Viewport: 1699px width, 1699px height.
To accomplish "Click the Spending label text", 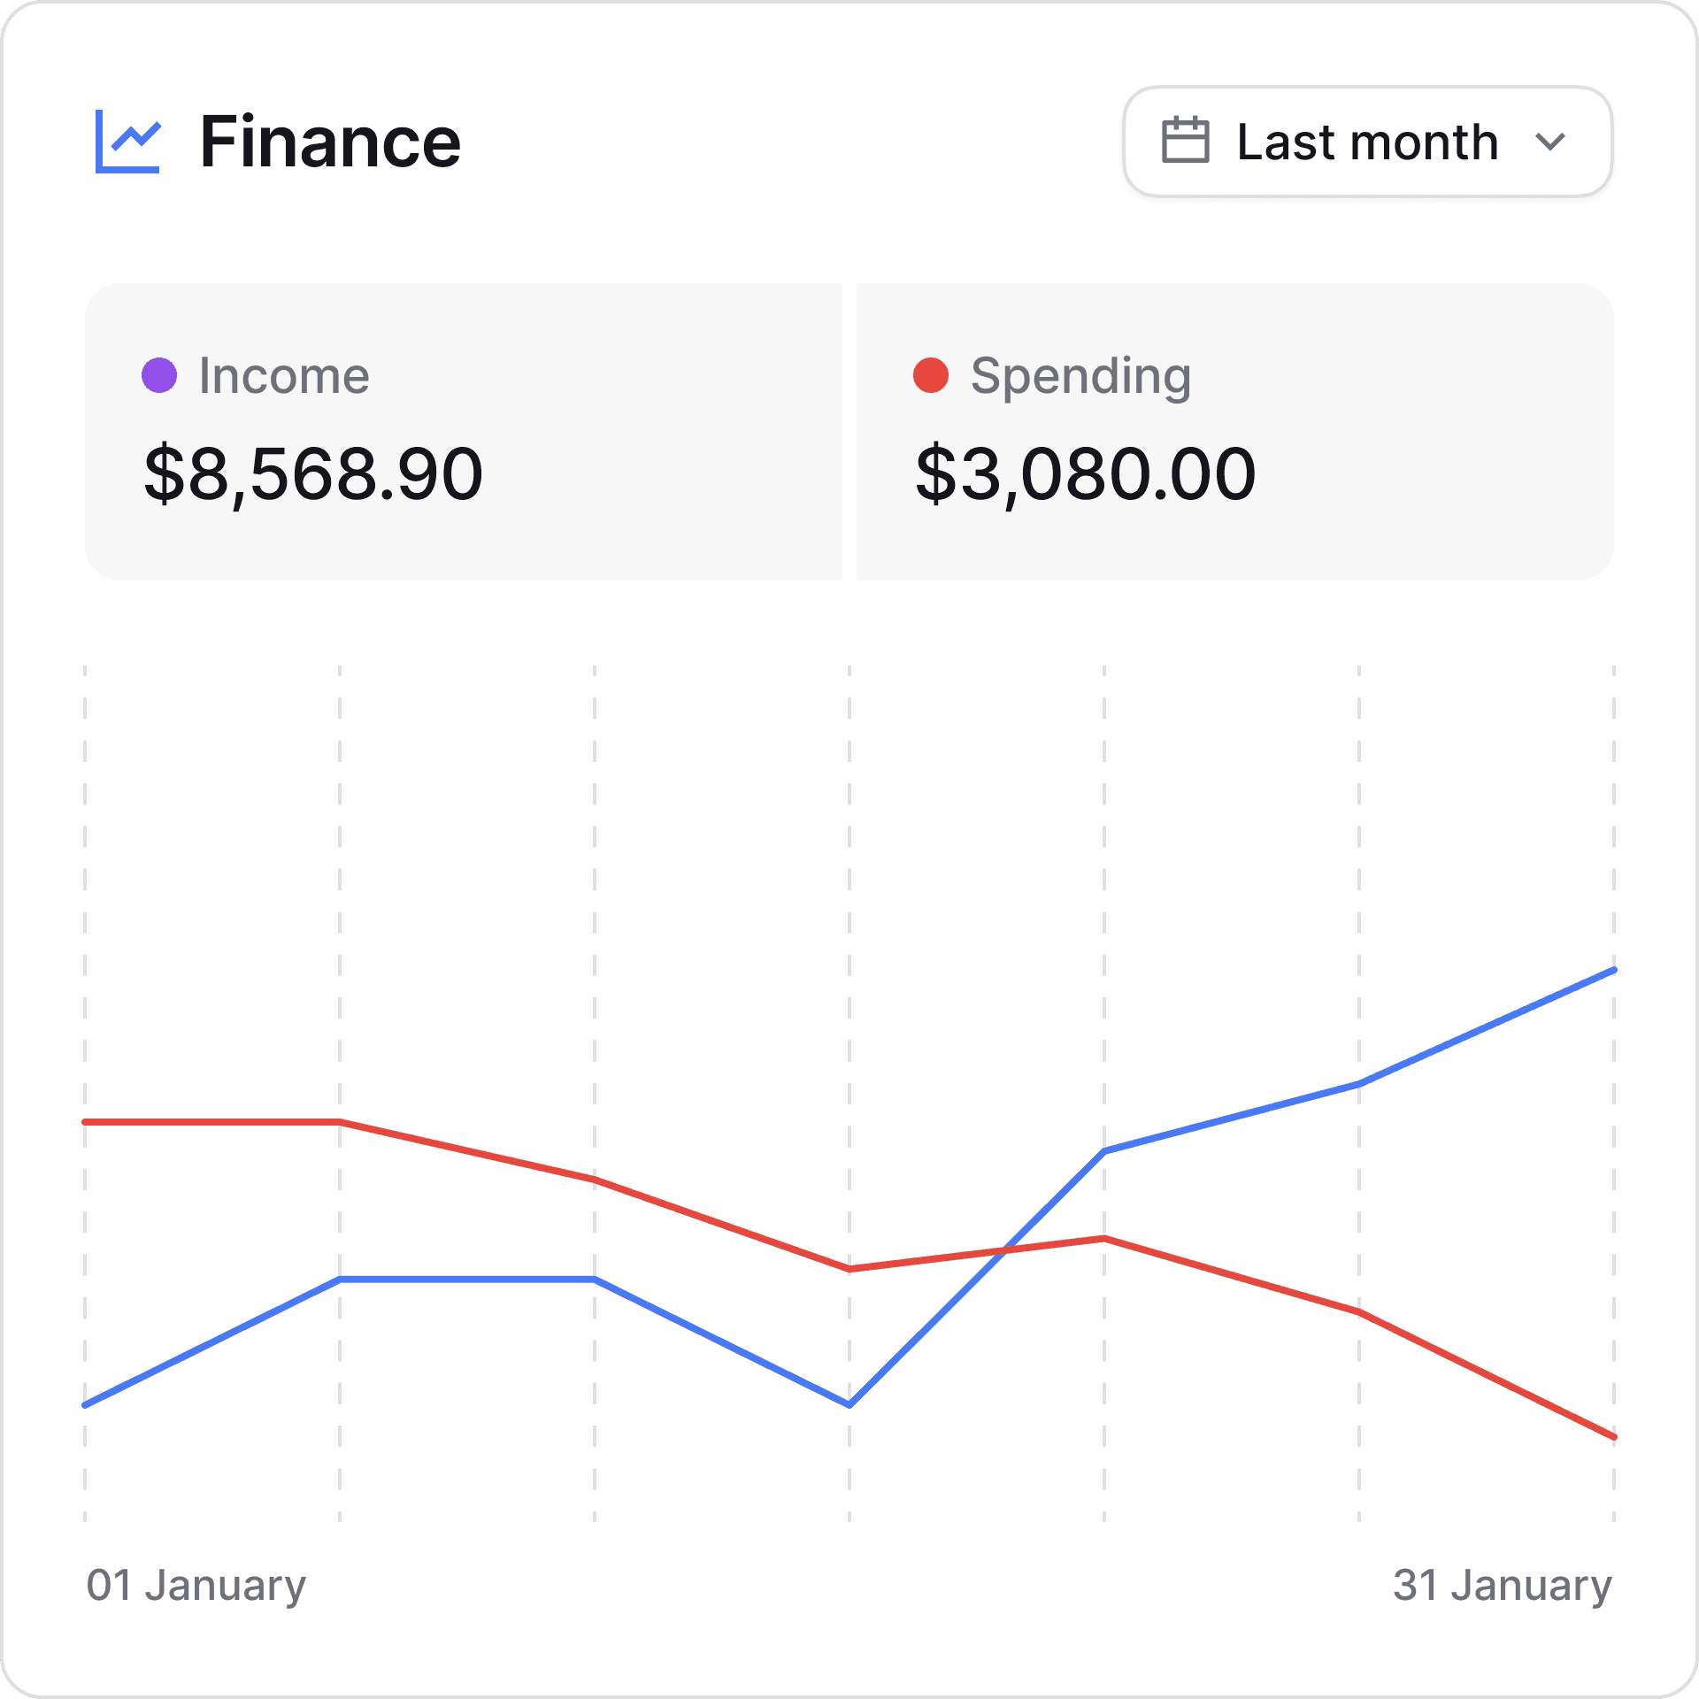I will (1080, 377).
